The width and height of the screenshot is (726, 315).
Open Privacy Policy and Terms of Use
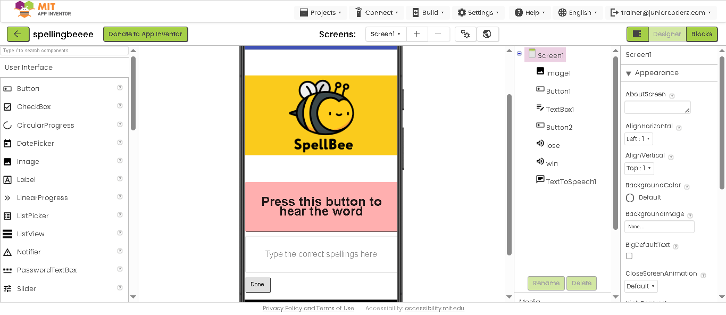pos(308,309)
